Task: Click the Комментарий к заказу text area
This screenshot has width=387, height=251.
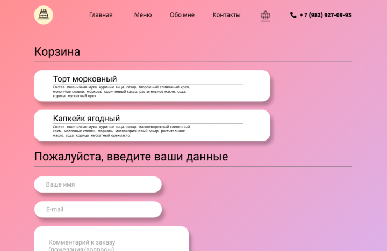Action: (x=111, y=239)
